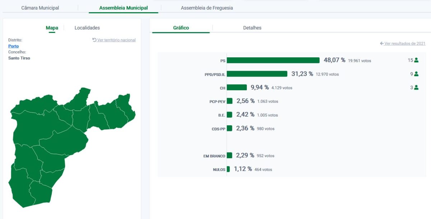Image resolution: width=431 pixels, height=219 pixels.
Task: Select the Gráfico tab
Action: coord(181,28)
